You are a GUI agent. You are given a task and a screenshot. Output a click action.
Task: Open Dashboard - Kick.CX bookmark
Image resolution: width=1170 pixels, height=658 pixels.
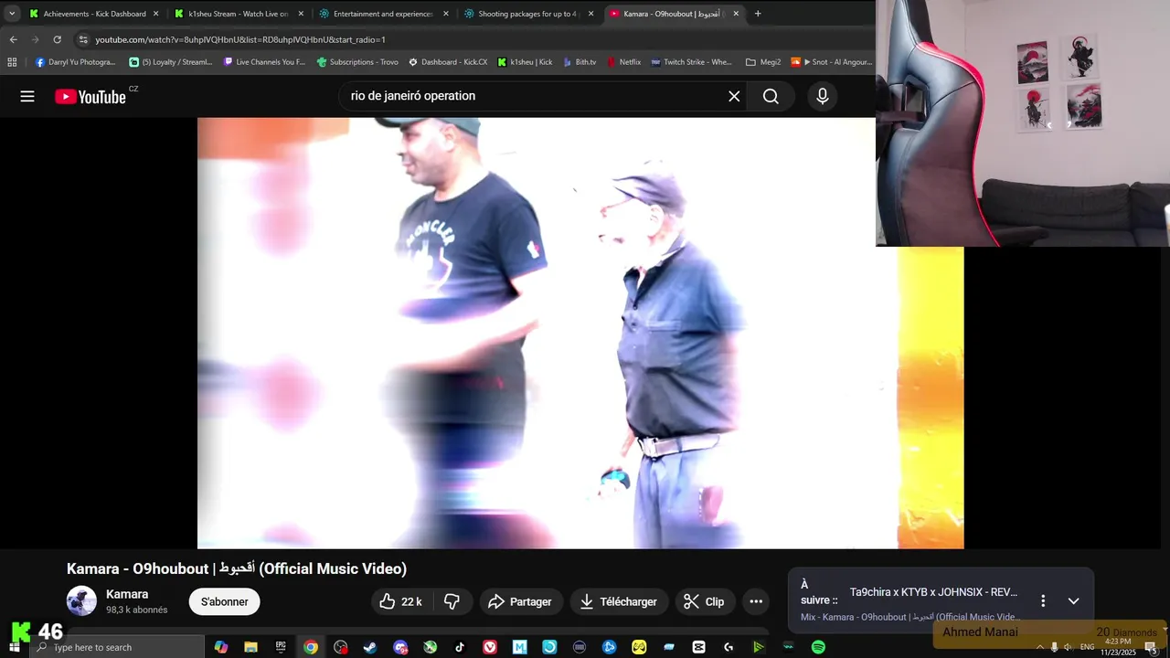coord(449,62)
